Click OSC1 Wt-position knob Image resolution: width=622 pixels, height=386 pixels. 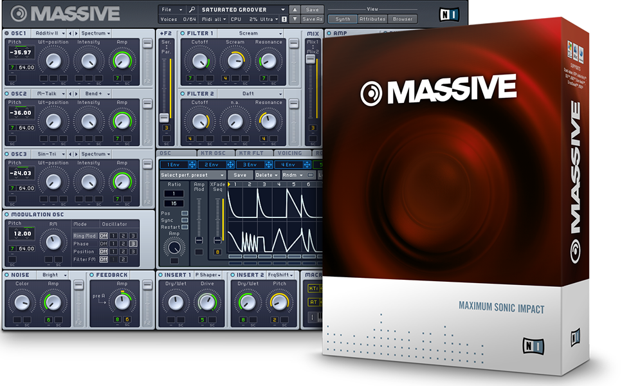click(53, 60)
